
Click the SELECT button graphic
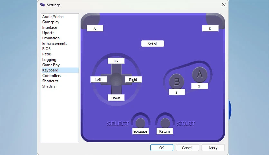click(140, 123)
